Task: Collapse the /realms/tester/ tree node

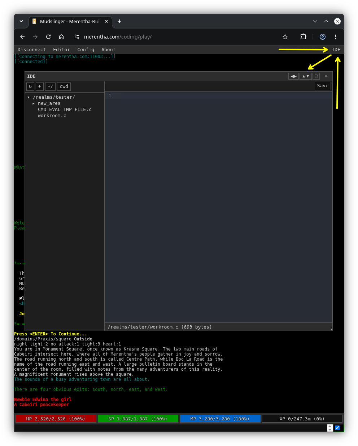Action: (x=29, y=97)
